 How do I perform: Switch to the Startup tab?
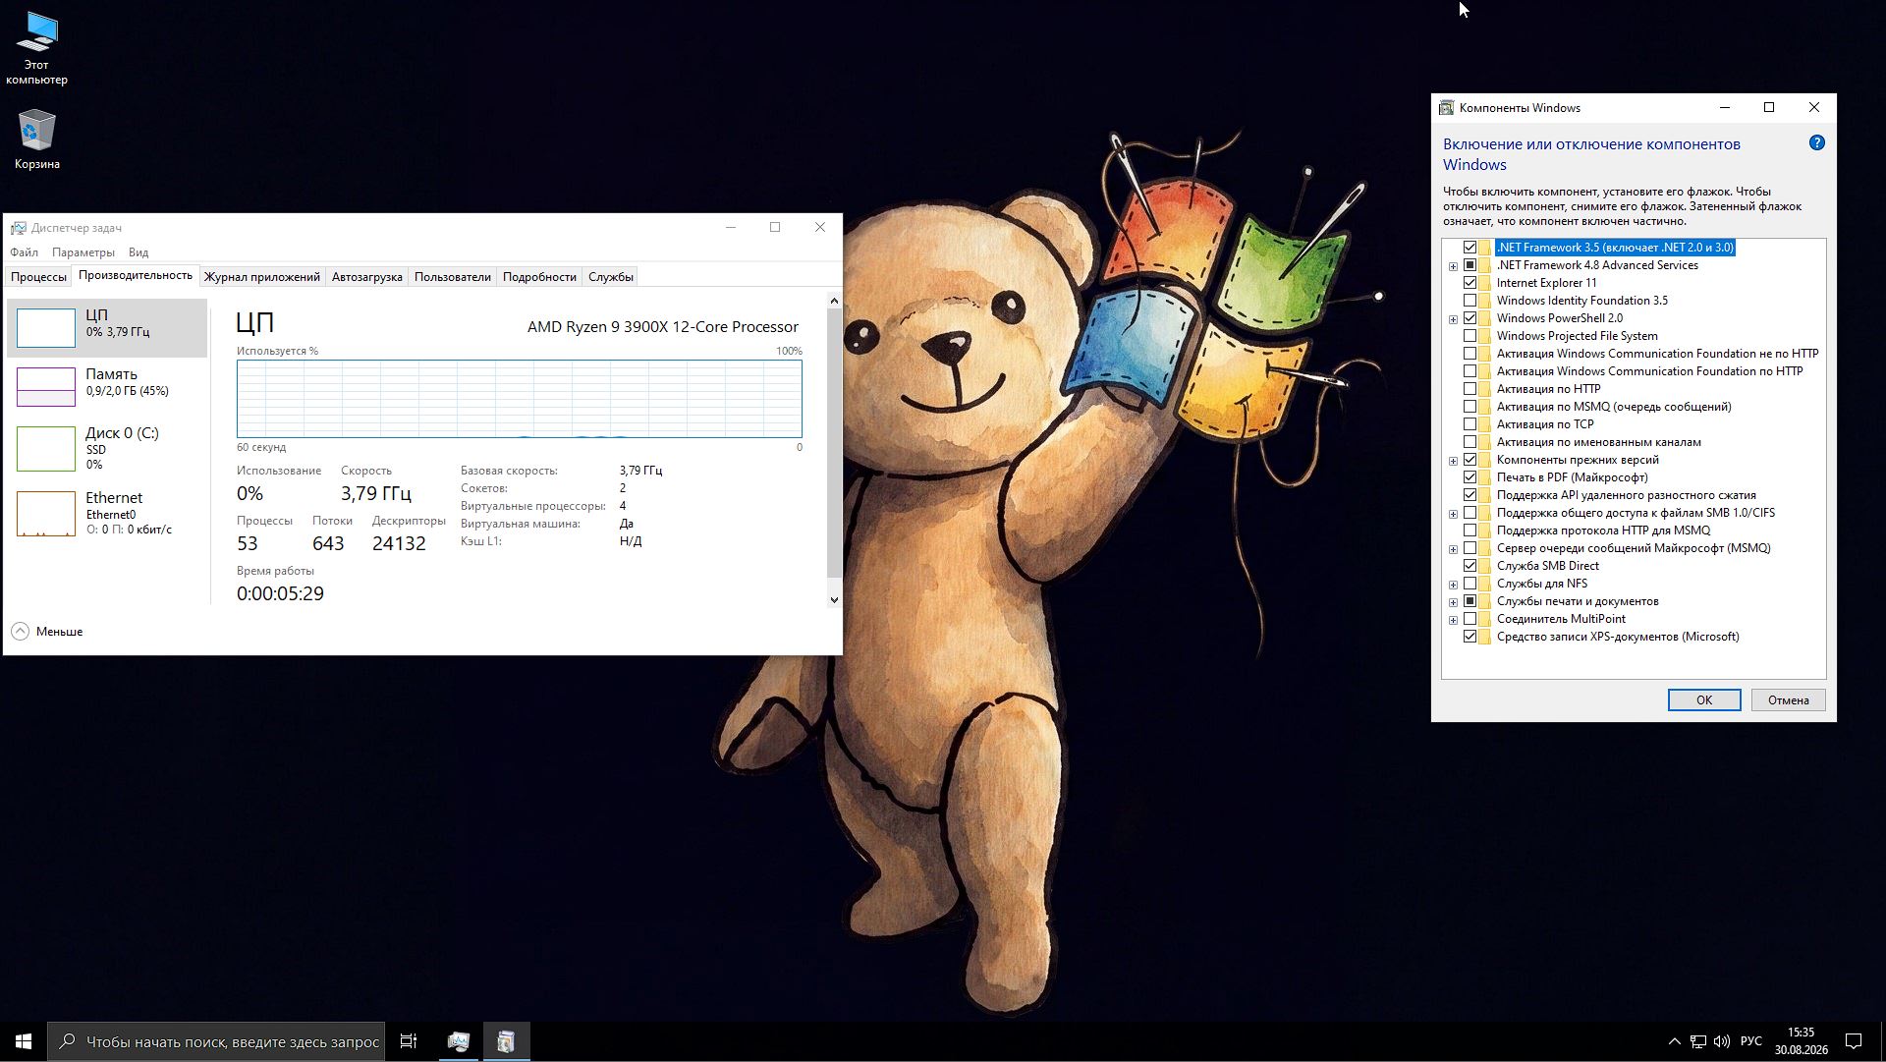[367, 277]
